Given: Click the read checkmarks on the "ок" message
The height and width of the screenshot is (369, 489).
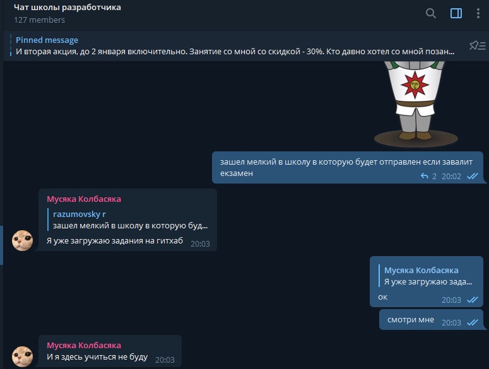Looking at the screenshot, I should pyautogui.click(x=473, y=300).
